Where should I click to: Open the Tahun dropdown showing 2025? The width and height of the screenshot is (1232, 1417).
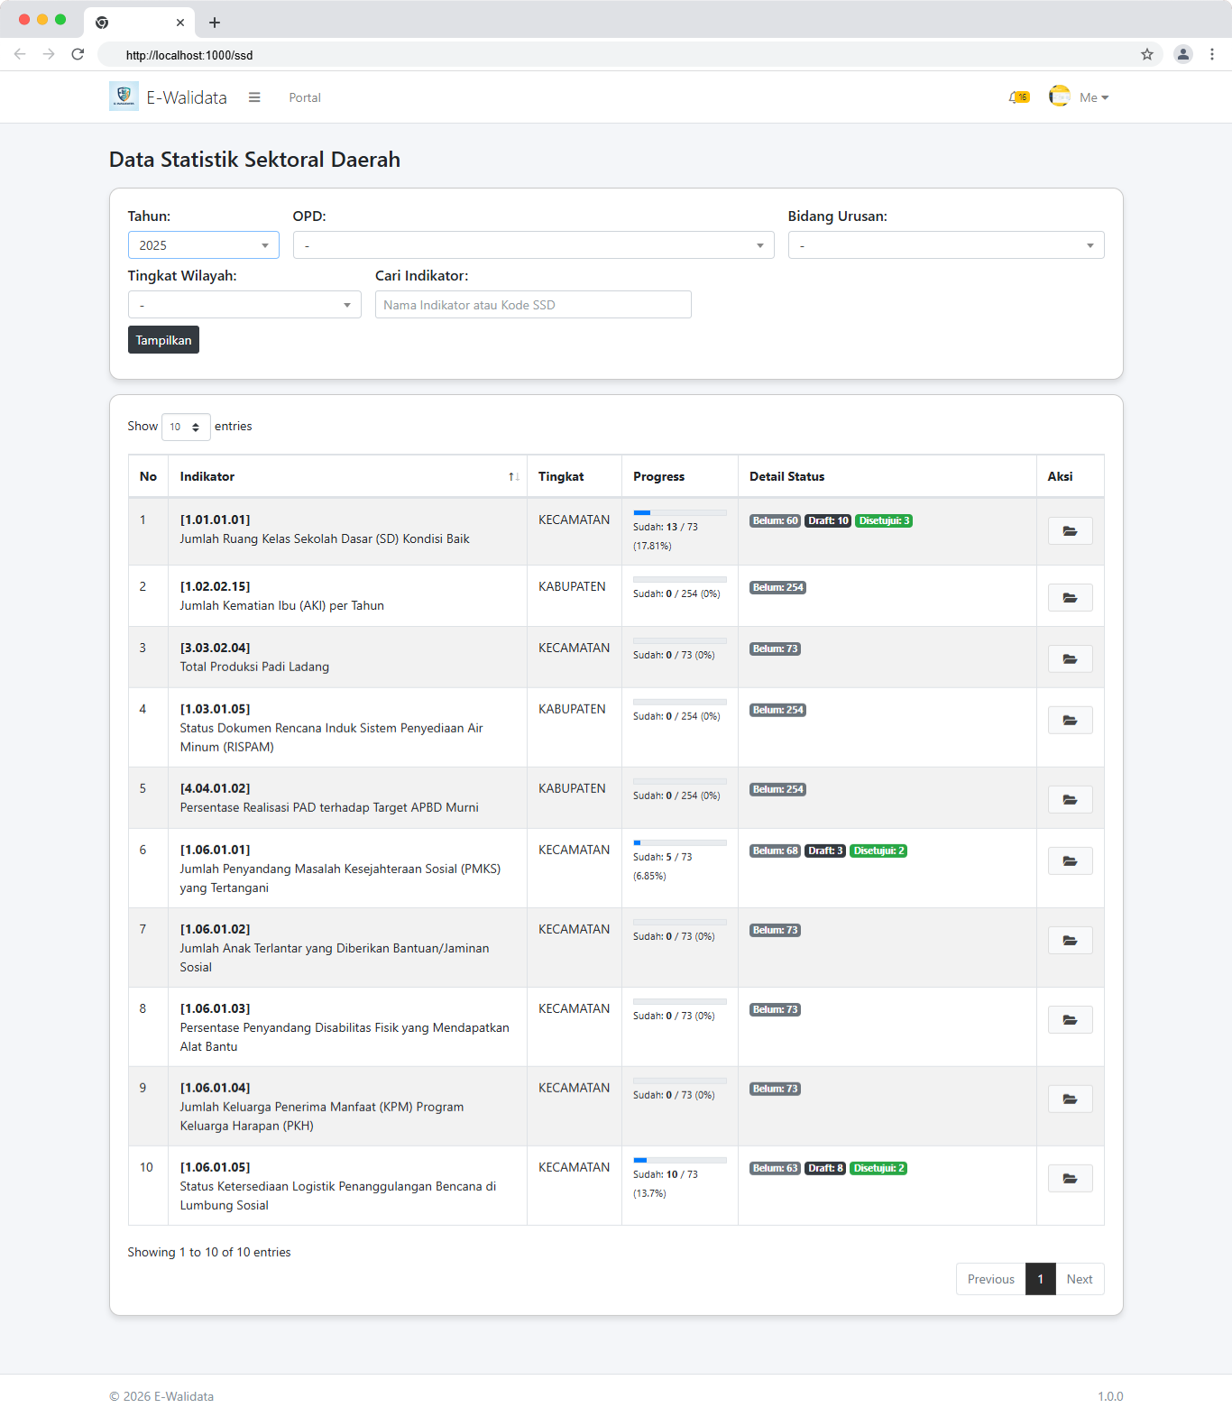tap(203, 245)
